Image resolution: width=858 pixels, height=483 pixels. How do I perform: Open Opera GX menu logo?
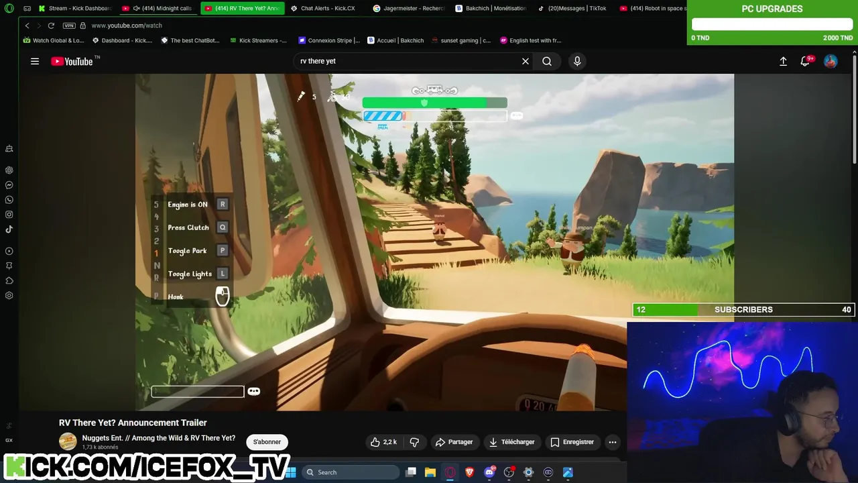coord(9,8)
